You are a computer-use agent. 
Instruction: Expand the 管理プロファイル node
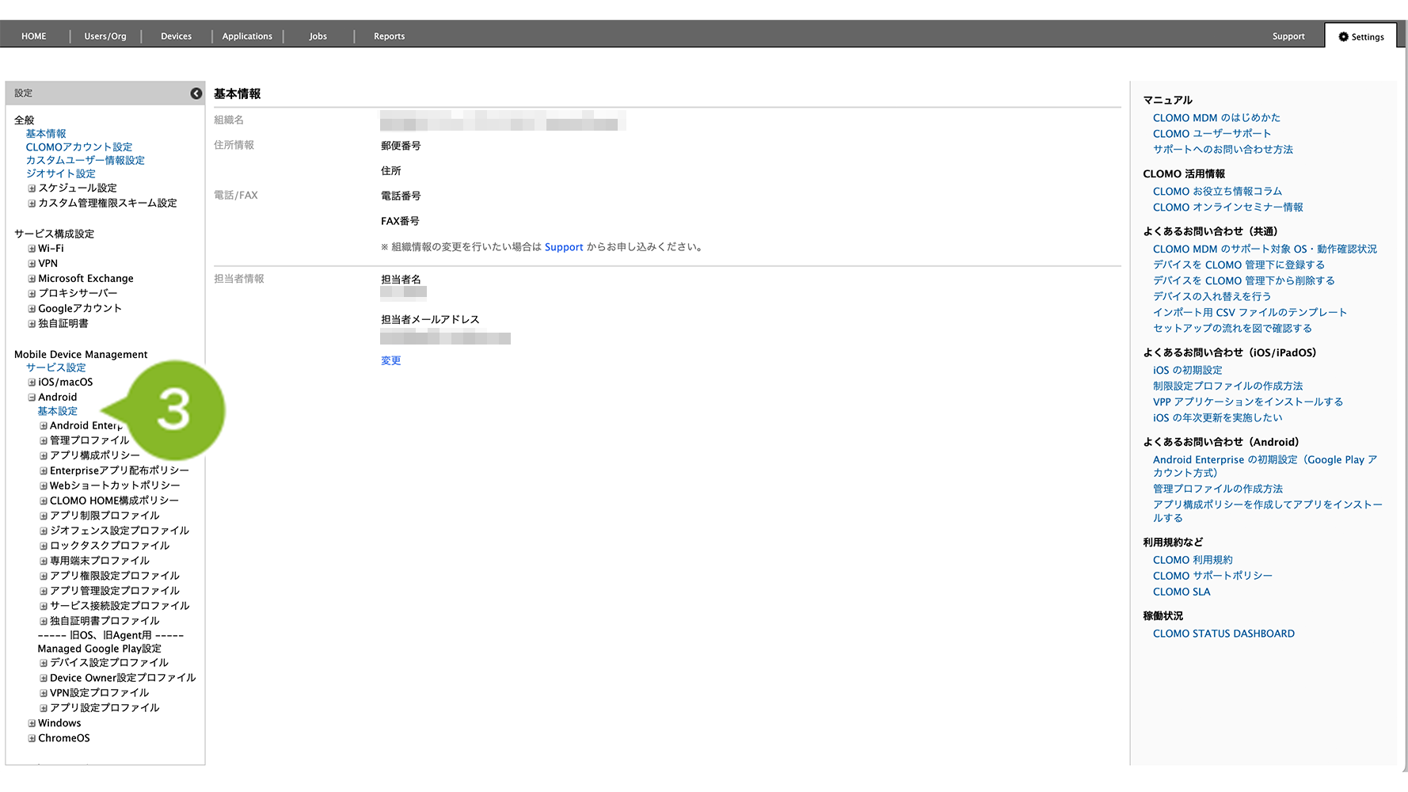(x=44, y=440)
